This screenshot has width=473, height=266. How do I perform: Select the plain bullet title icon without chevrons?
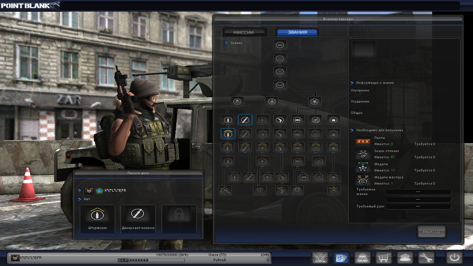pos(228,120)
